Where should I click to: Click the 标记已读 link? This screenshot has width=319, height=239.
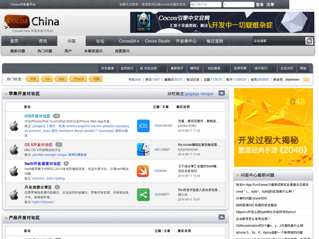pyautogui.click(x=193, y=79)
